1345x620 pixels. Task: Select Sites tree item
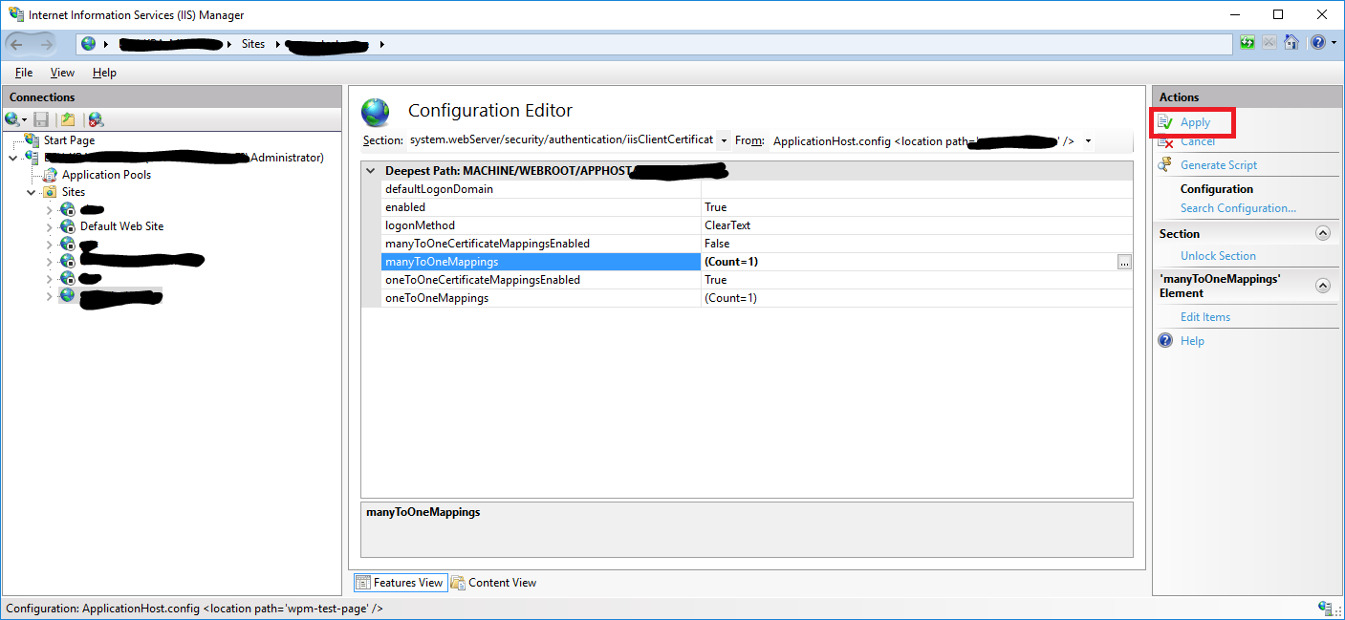(74, 192)
